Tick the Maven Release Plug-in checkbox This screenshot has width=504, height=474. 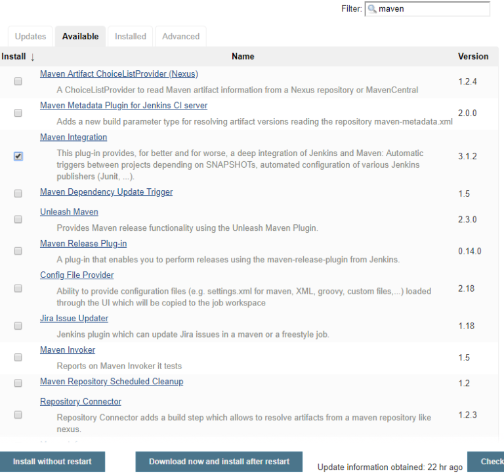pyautogui.click(x=18, y=251)
